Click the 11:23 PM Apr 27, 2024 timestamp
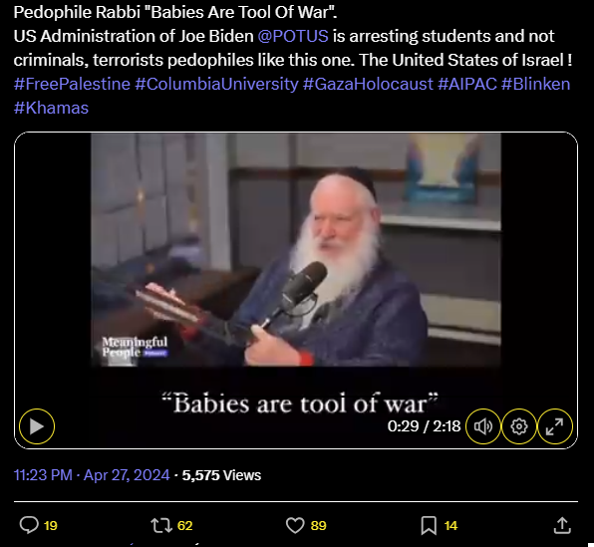Screen dimensions: 594x547 pyautogui.click(x=92, y=475)
